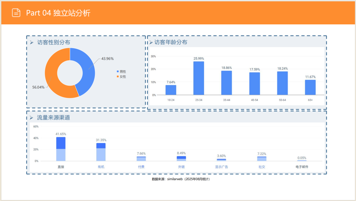This screenshot has width=356, height=201.
Task: Select the 25.99% data label
Action: click(x=199, y=59)
